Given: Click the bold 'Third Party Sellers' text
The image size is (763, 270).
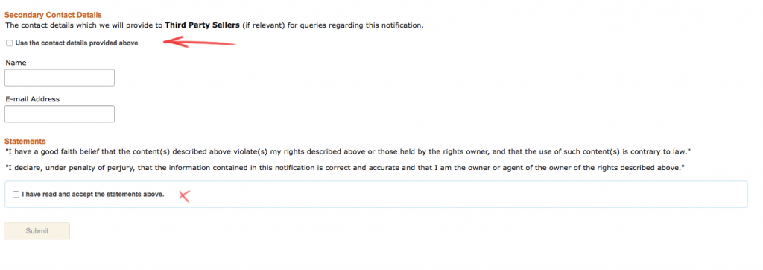Looking at the screenshot, I should [x=203, y=25].
